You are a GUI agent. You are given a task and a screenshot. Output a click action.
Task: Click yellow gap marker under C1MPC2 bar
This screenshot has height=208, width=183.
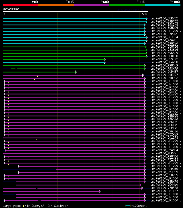coord(35,79)
